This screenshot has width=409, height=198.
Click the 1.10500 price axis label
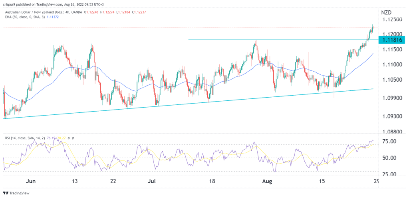coord(393,80)
